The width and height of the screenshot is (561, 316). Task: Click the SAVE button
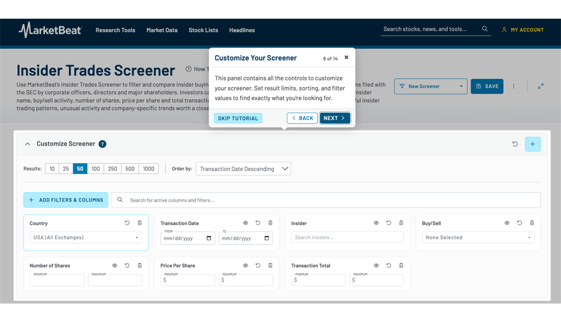[x=487, y=86]
